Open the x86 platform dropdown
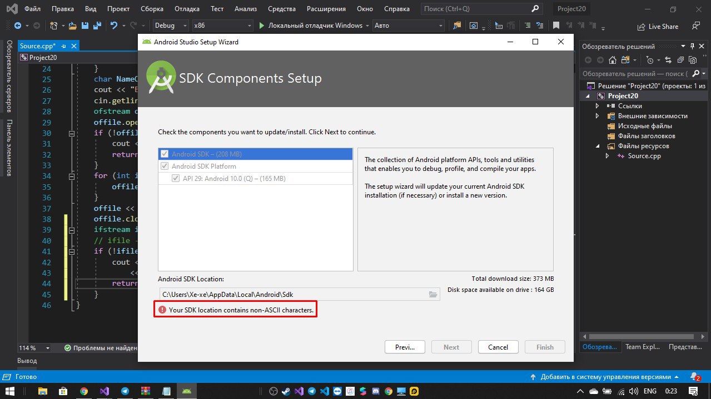 [223, 26]
